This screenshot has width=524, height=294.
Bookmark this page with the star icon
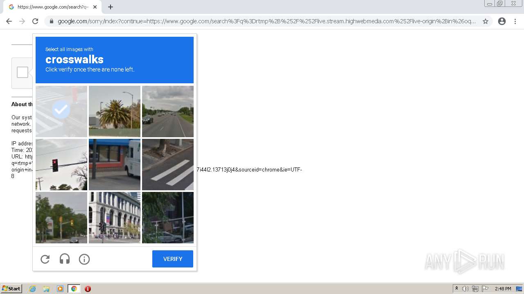(x=486, y=21)
